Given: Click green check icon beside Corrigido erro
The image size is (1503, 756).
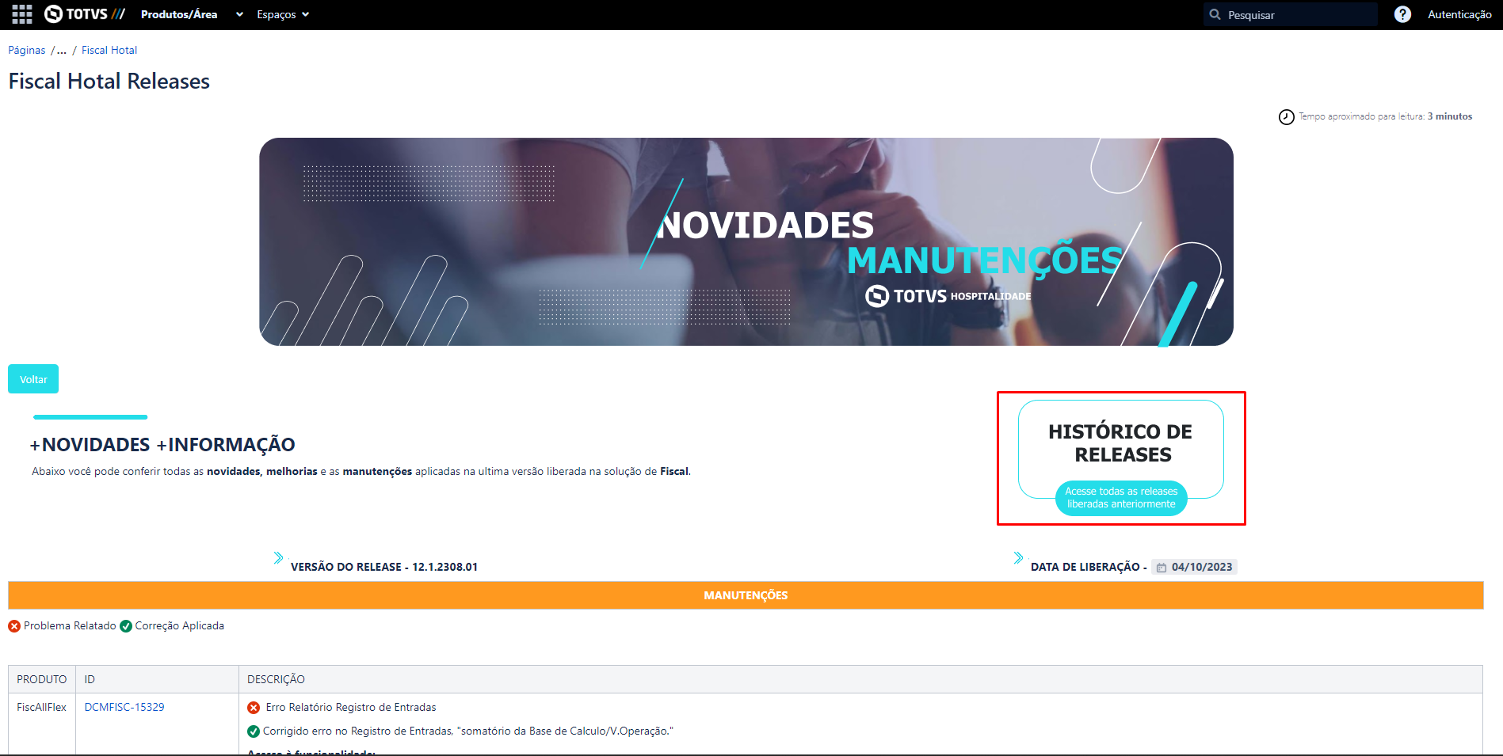Looking at the screenshot, I should click(254, 731).
